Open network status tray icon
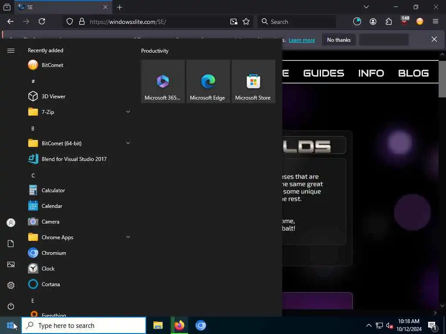This screenshot has height=334, width=446. [x=379, y=325]
